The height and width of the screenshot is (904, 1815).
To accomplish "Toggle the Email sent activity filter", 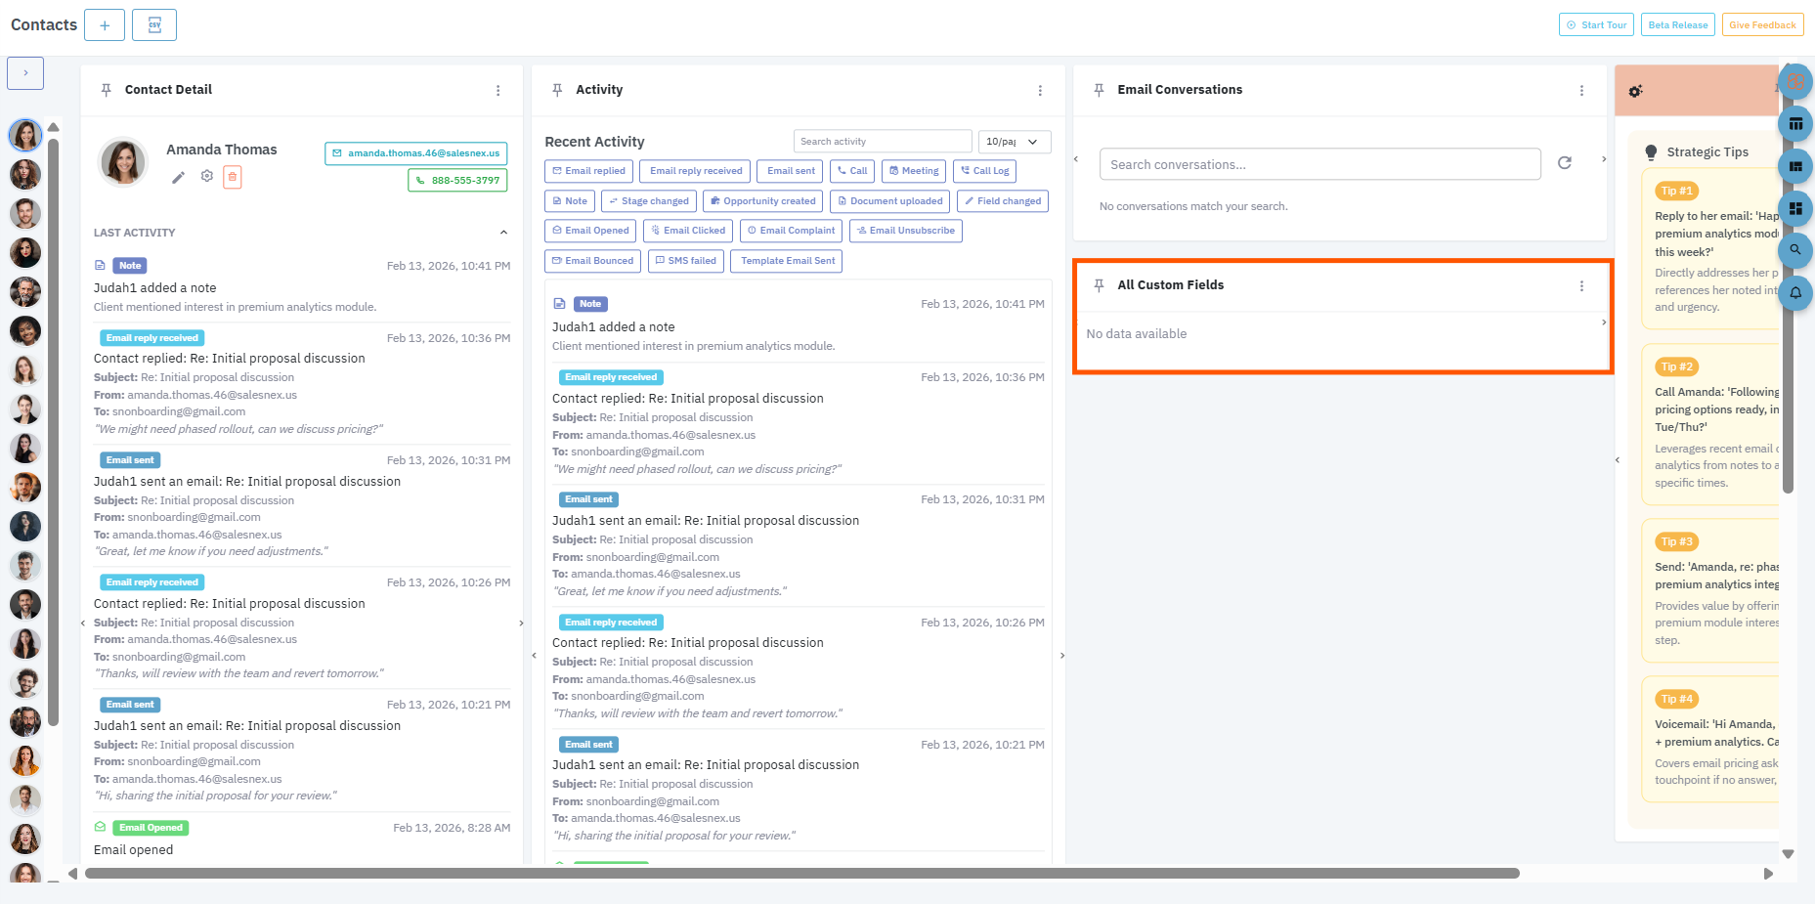I will coord(790,171).
